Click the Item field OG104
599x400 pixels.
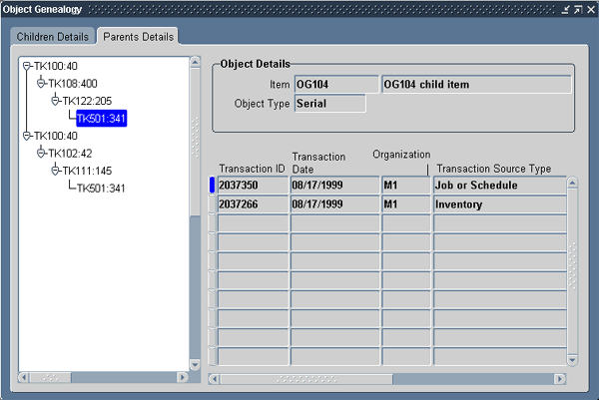click(336, 85)
